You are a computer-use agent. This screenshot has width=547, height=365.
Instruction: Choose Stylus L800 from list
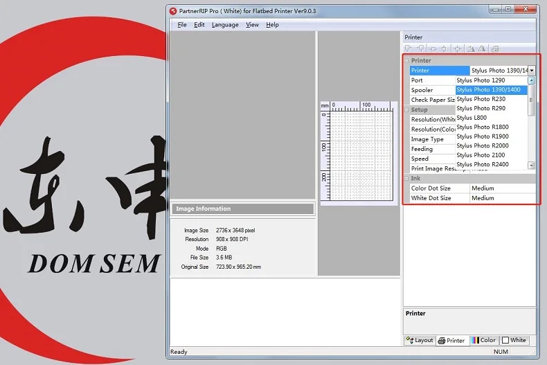point(491,118)
